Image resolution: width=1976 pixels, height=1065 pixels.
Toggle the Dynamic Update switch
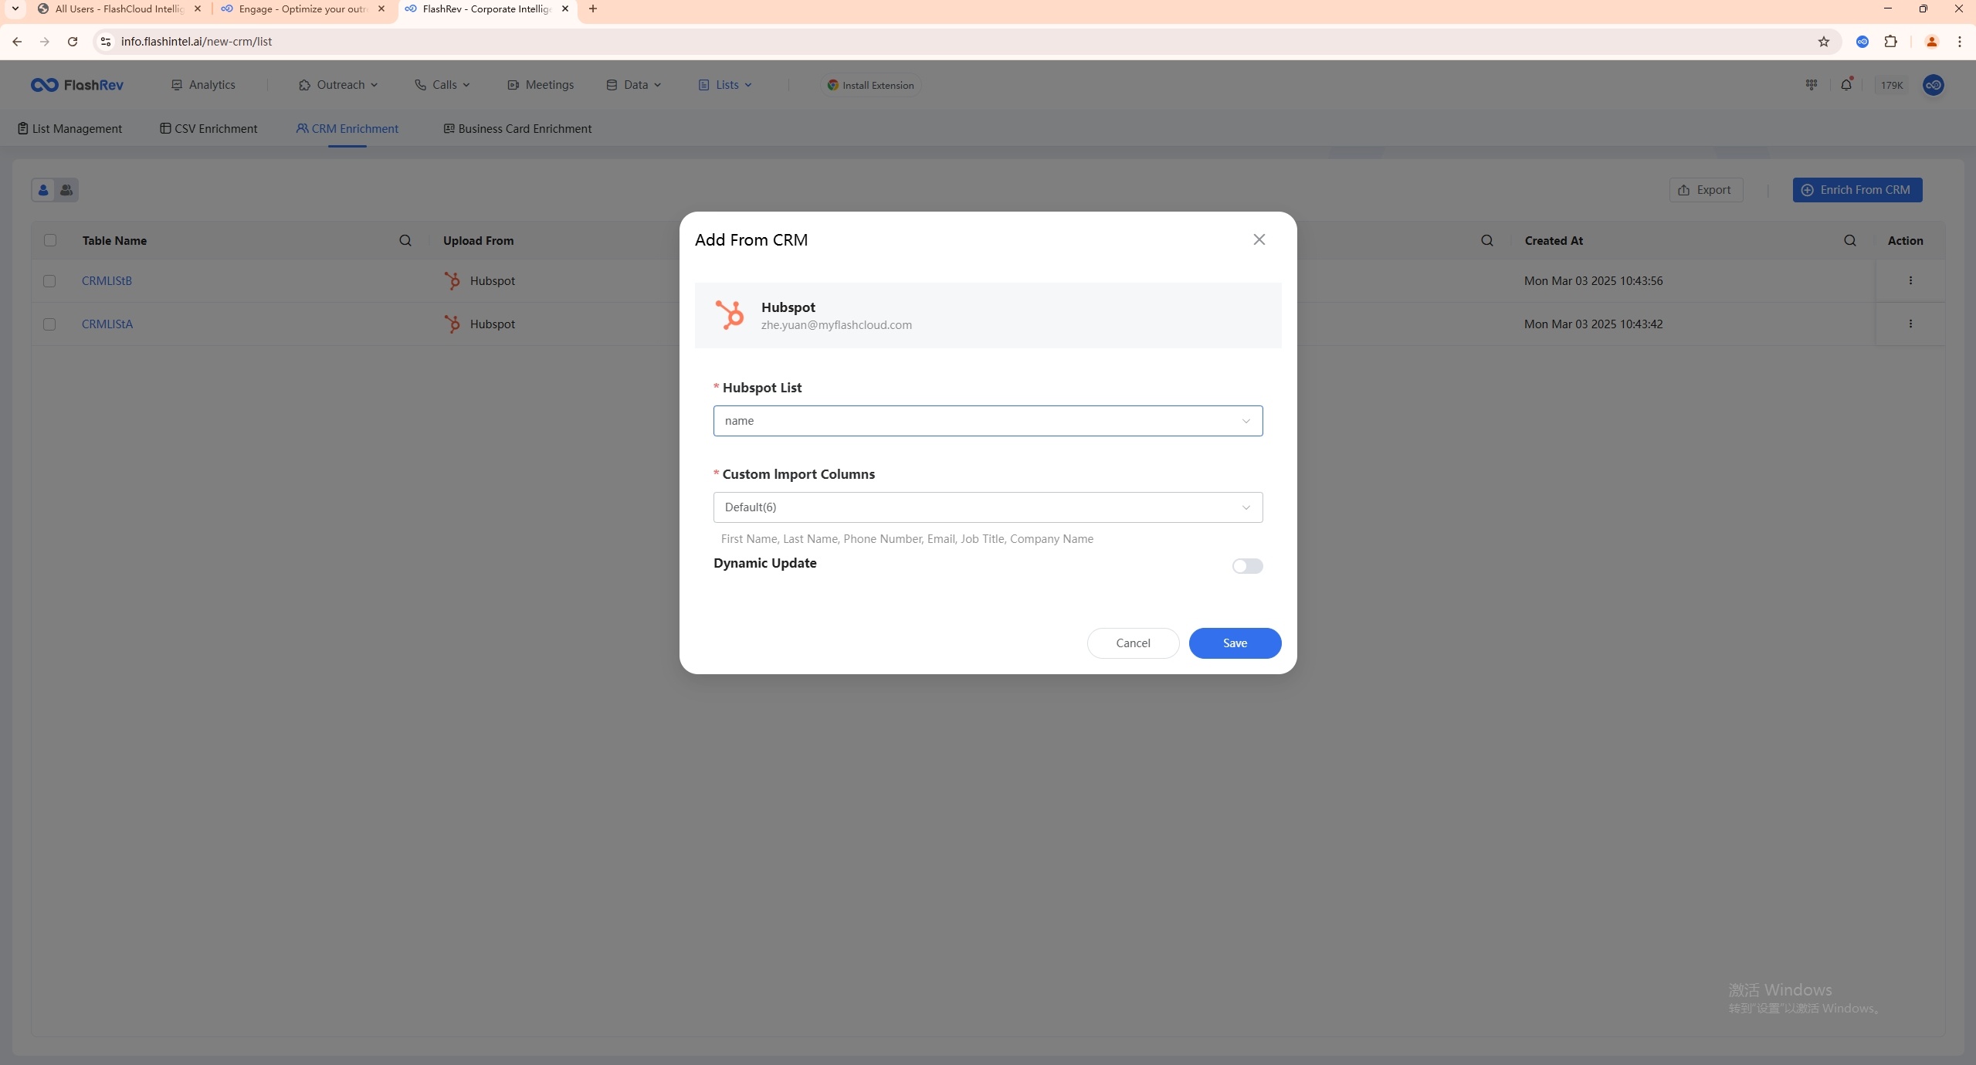click(1247, 566)
